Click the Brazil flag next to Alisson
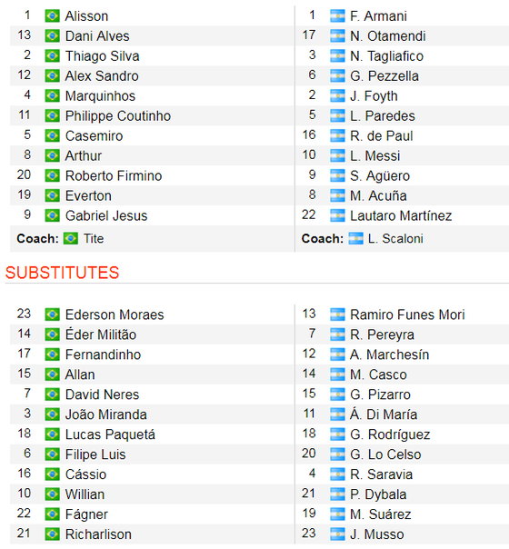Image resolution: width=509 pixels, height=549 pixels. coord(52,16)
